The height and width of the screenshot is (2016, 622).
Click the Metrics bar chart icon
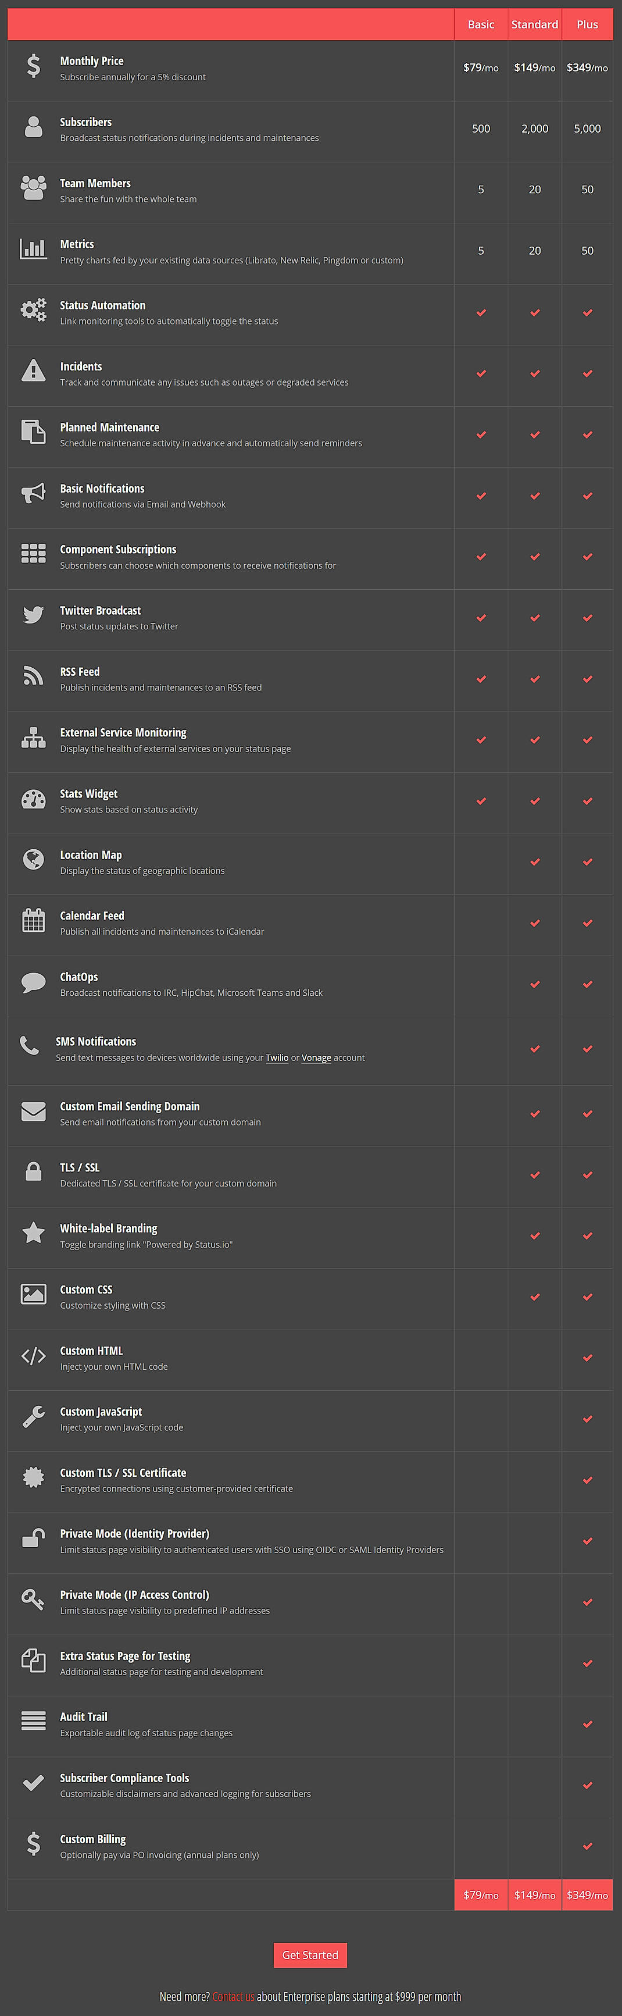pos(33,250)
